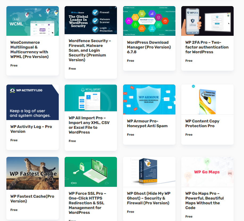
Task: Open the WP2FA phone and screen thumbnail
Action: click(207, 21)
